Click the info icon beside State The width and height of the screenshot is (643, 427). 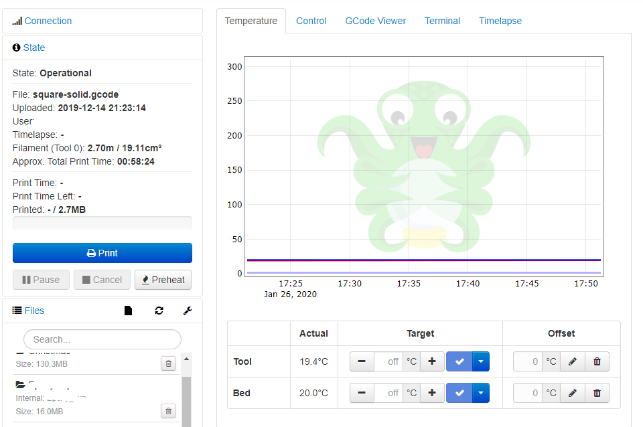coord(16,48)
